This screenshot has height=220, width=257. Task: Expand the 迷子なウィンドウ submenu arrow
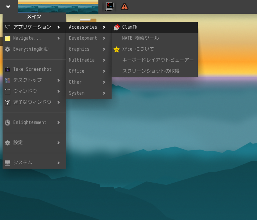pos(58,102)
